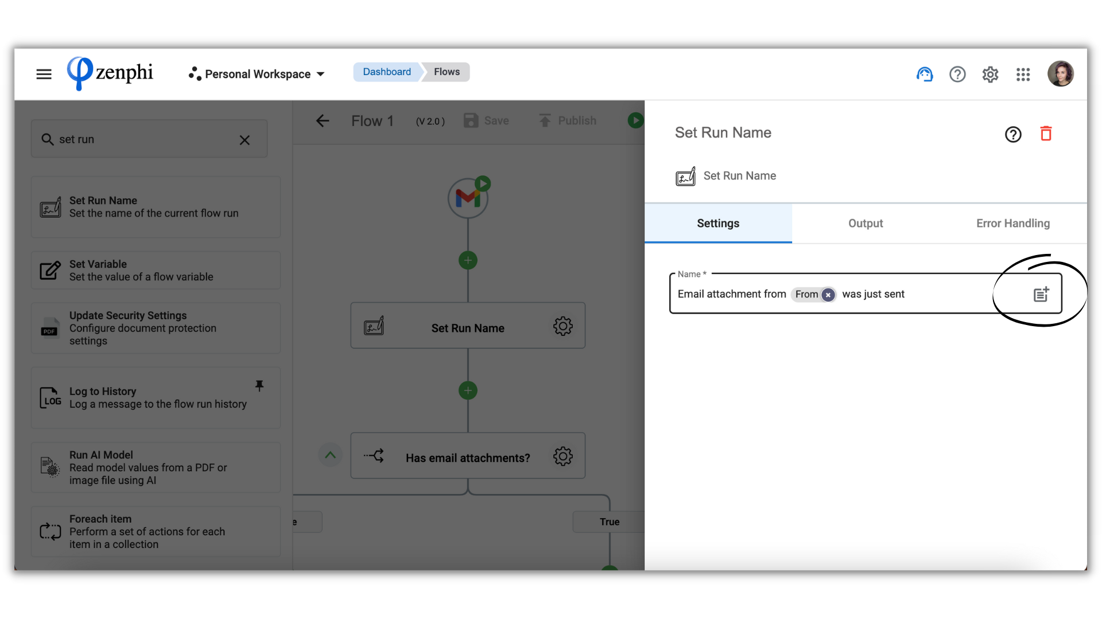Add step below Gmail trigger
The width and height of the screenshot is (1102, 619).
pyautogui.click(x=468, y=260)
